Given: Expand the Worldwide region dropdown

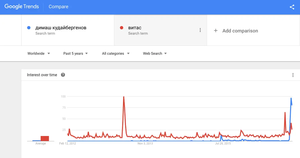Looking at the screenshot, I should (x=39, y=53).
